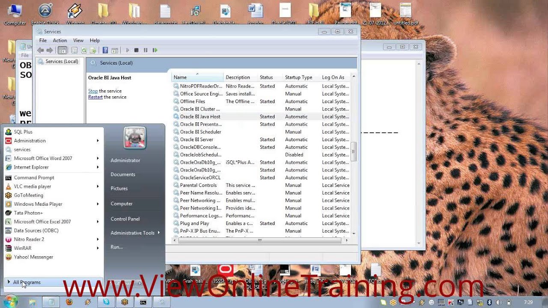Launch Command Prompt from Start menu
Viewport: 548px width, 308px height.
[54, 178]
